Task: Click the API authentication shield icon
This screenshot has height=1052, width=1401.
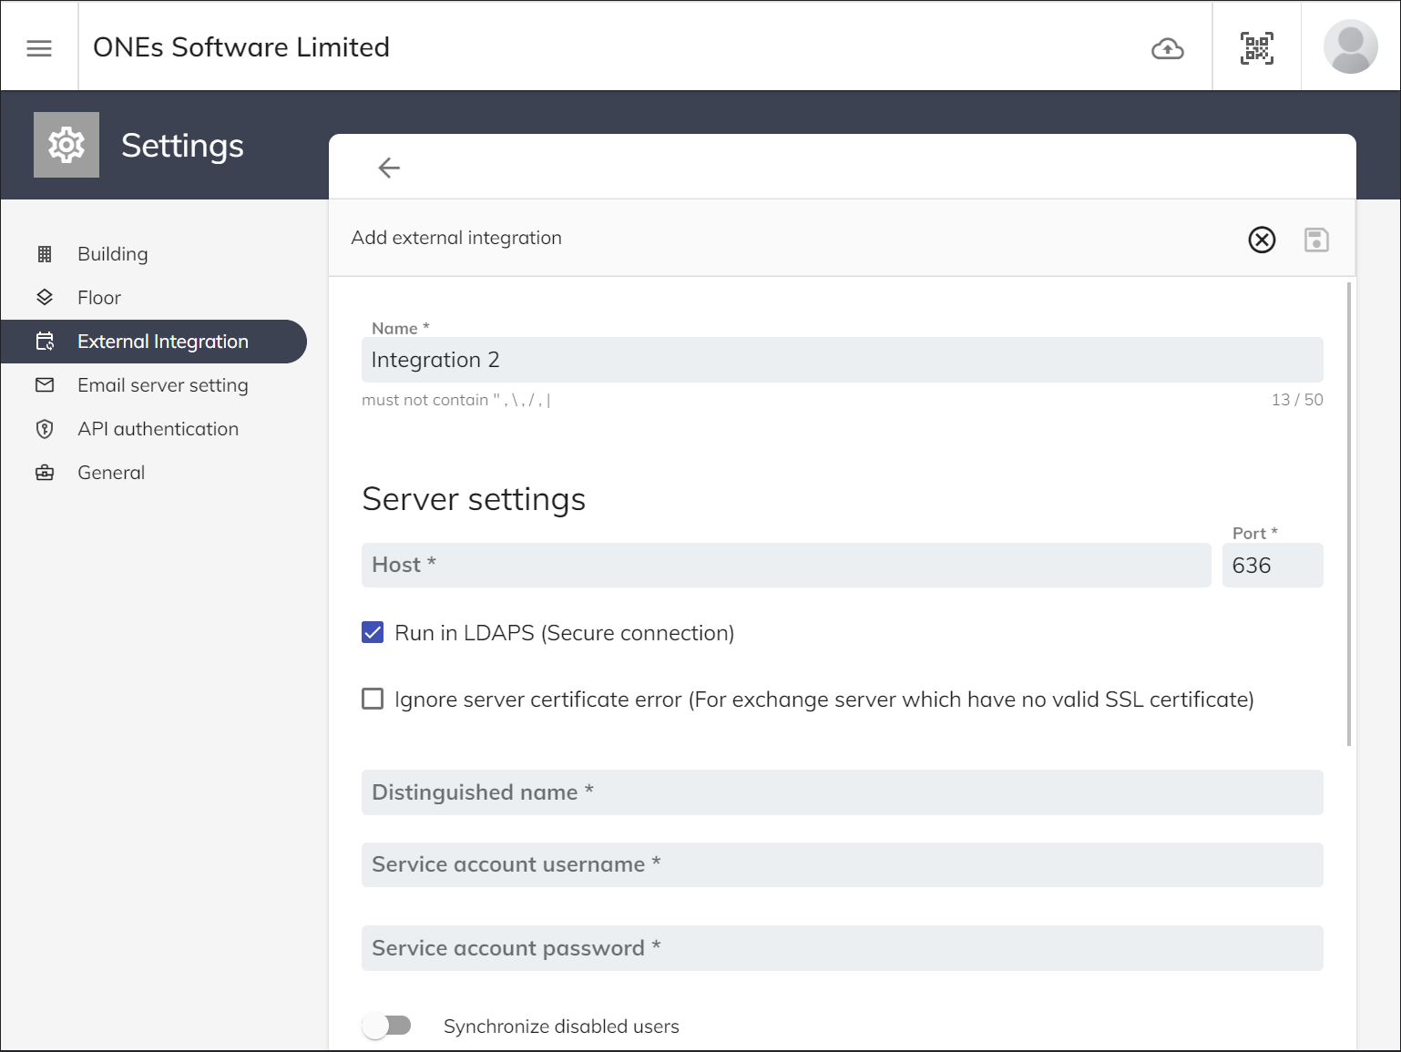Action: point(45,429)
